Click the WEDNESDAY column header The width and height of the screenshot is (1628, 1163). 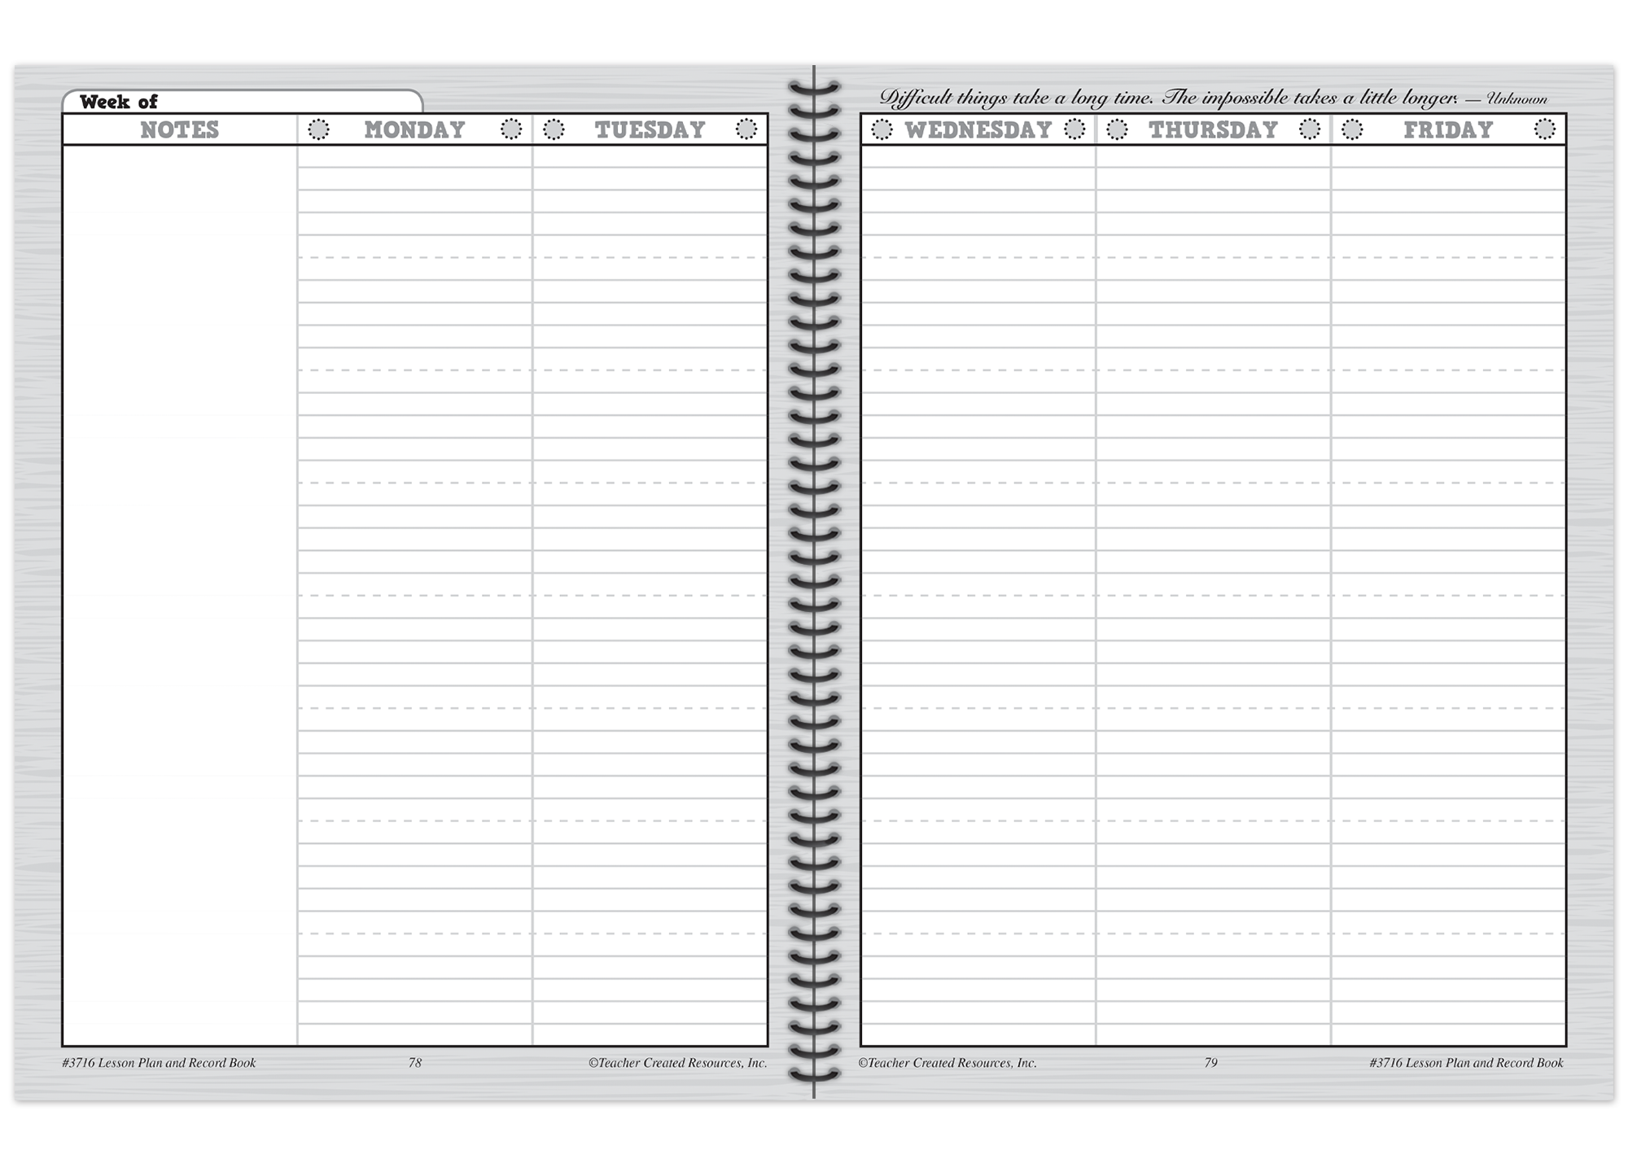[978, 129]
